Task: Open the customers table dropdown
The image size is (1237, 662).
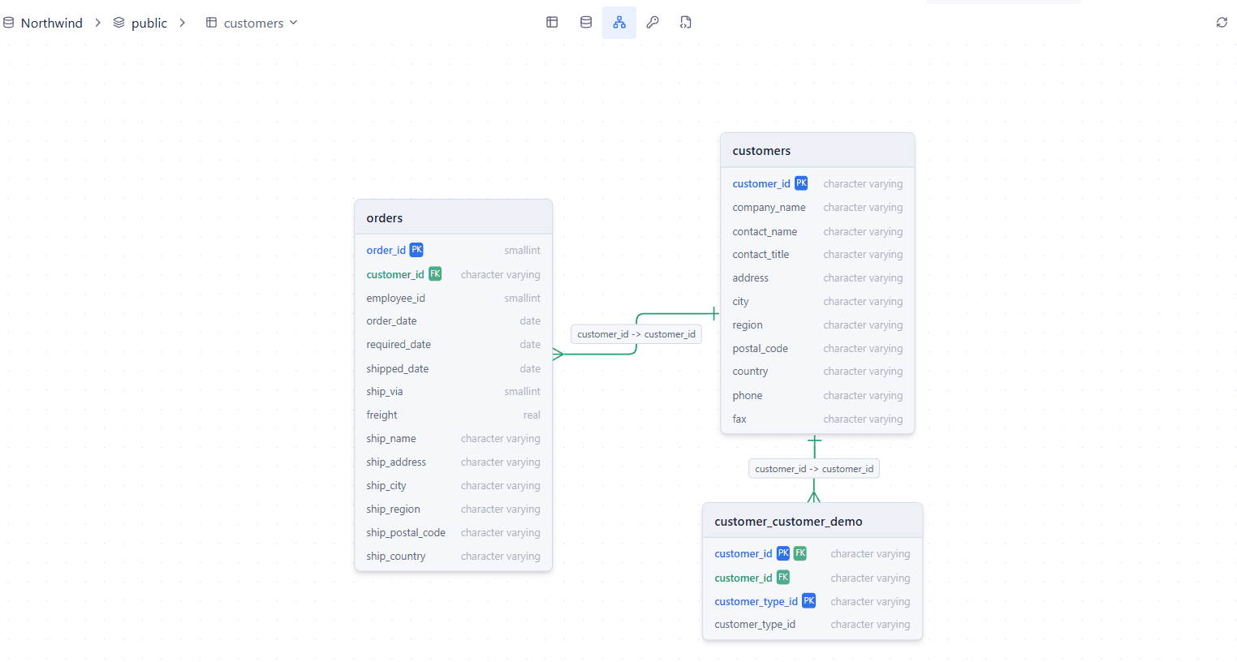Action: [x=252, y=23]
